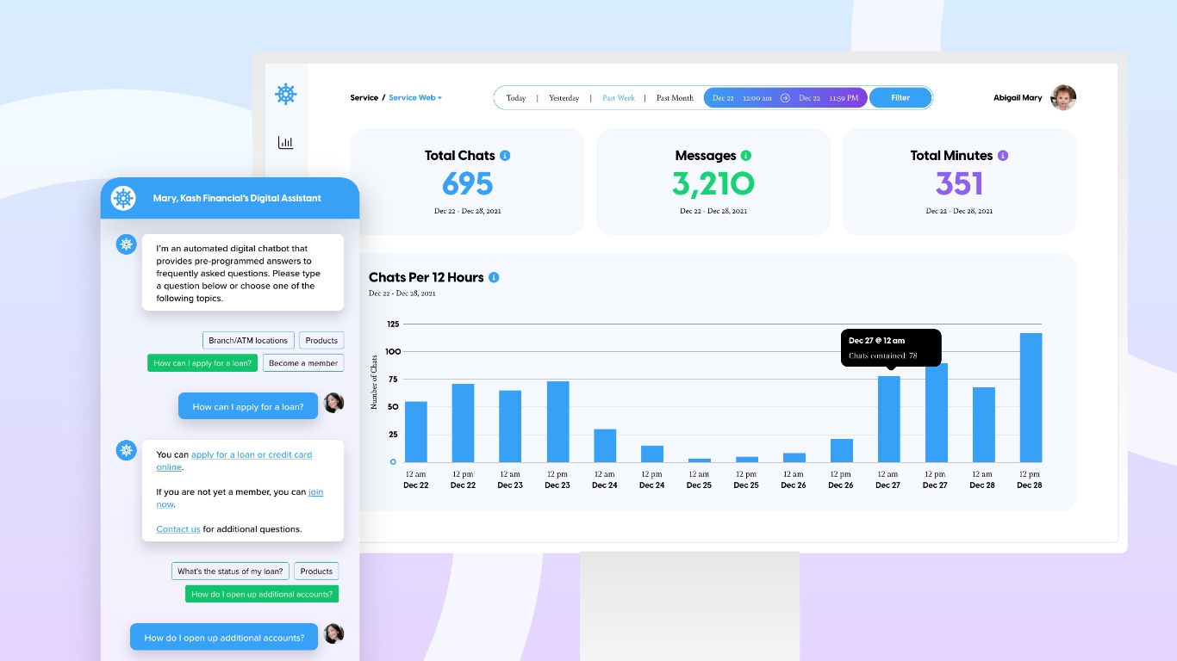This screenshot has width=1177, height=661.
Task: Click the Mary, Kash Financial's Digital Assistant title
Action: (237, 198)
